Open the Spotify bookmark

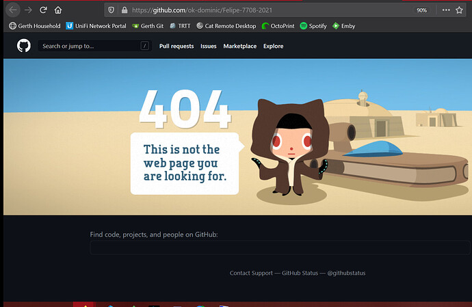click(x=313, y=26)
